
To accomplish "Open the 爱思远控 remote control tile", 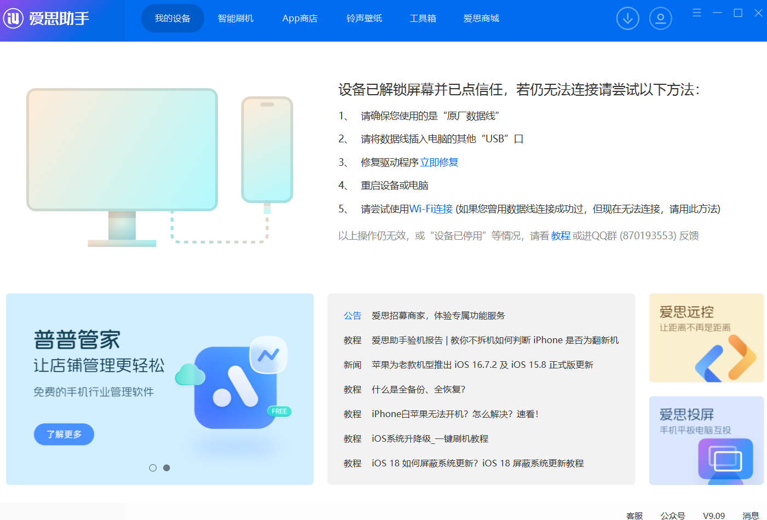I will point(706,338).
